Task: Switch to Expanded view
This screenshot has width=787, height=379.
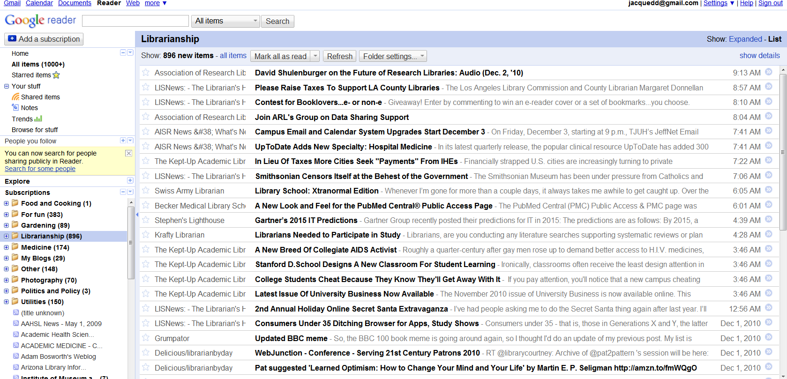Action: click(x=745, y=39)
